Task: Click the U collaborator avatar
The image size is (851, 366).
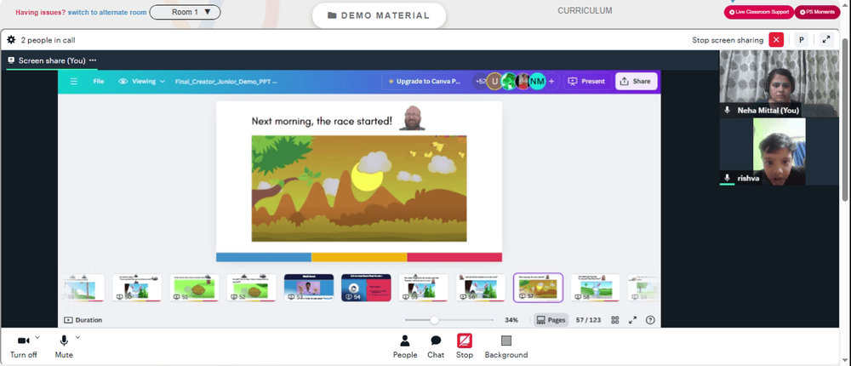Action: (x=494, y=82)
